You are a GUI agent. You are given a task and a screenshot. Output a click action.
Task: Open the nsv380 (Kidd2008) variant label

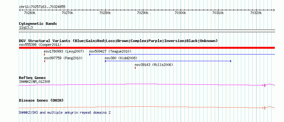tap(121, 58)
